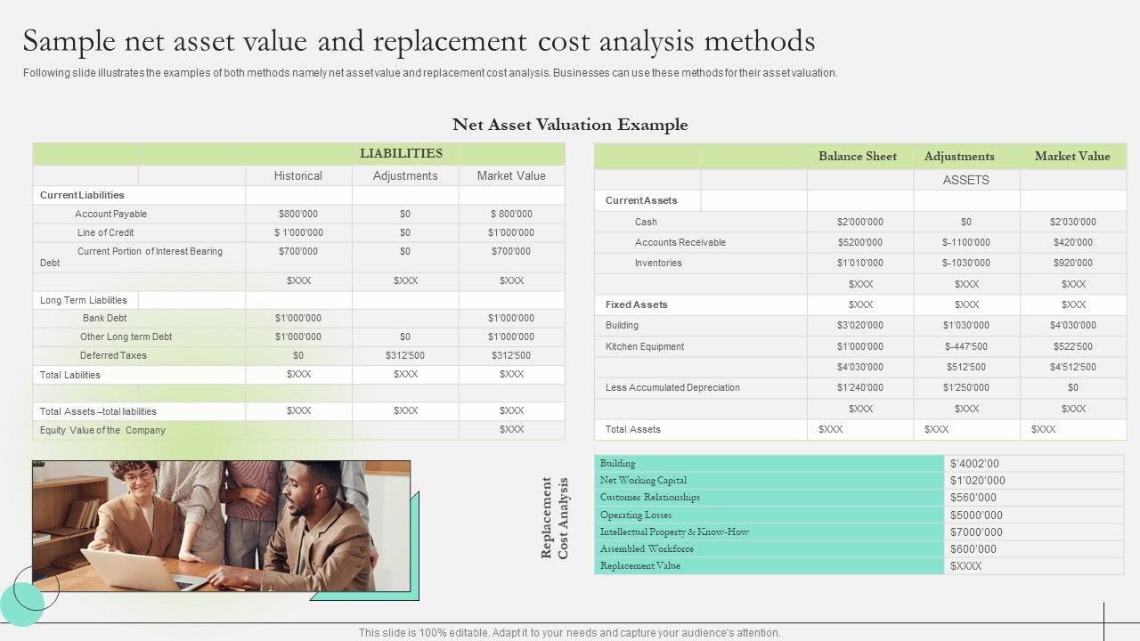Select the 'Inventories' row label
This screenshot has height=641, width=1140.
[x=658, y=263]
